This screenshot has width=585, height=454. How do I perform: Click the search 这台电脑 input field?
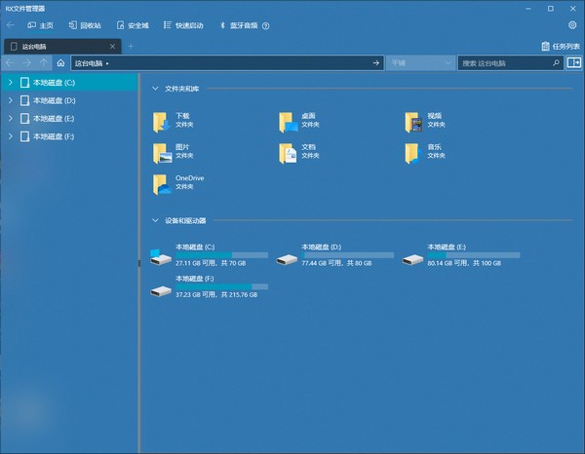[x=505, y=63]
